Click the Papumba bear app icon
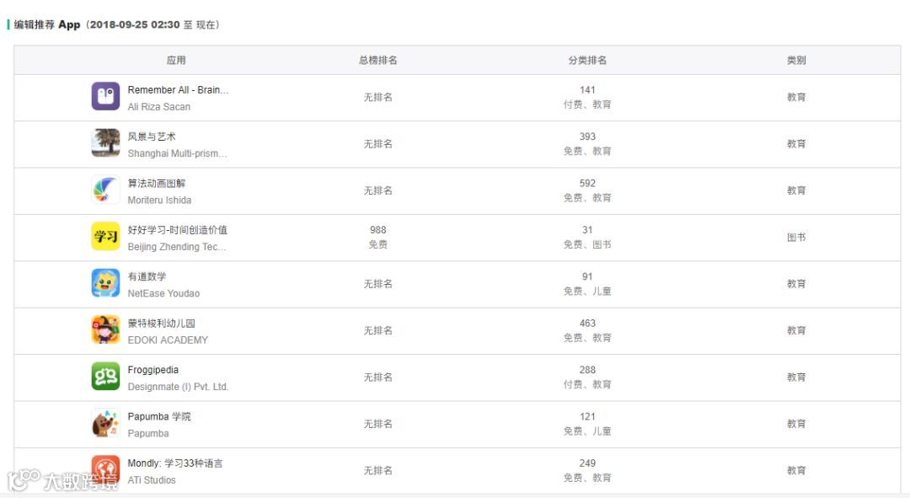Image resolution: width=910 pixels, height=498 pixels. pos(105,423)
